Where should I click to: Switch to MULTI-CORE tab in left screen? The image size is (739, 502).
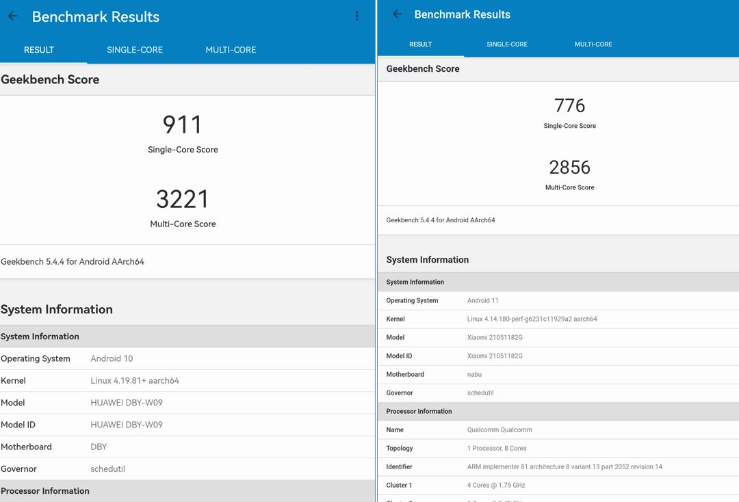click(231, 50)
